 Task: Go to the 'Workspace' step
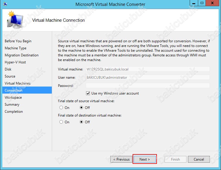pyautogui.click(x=13, y=97)
